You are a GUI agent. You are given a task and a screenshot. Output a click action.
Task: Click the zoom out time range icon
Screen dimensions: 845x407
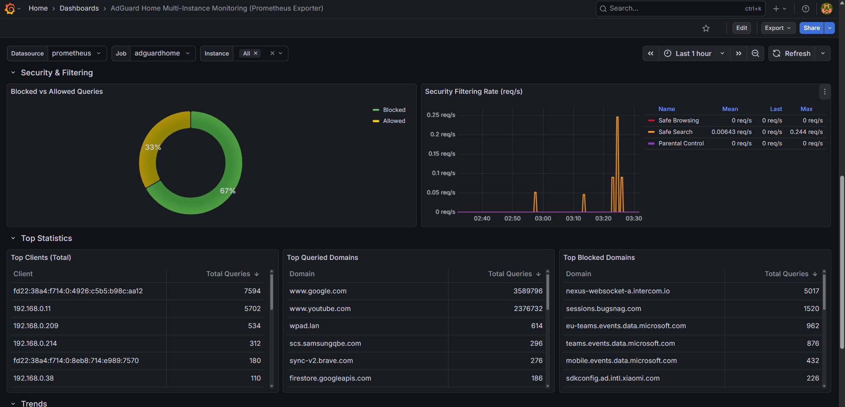click(x=755, y=53)
